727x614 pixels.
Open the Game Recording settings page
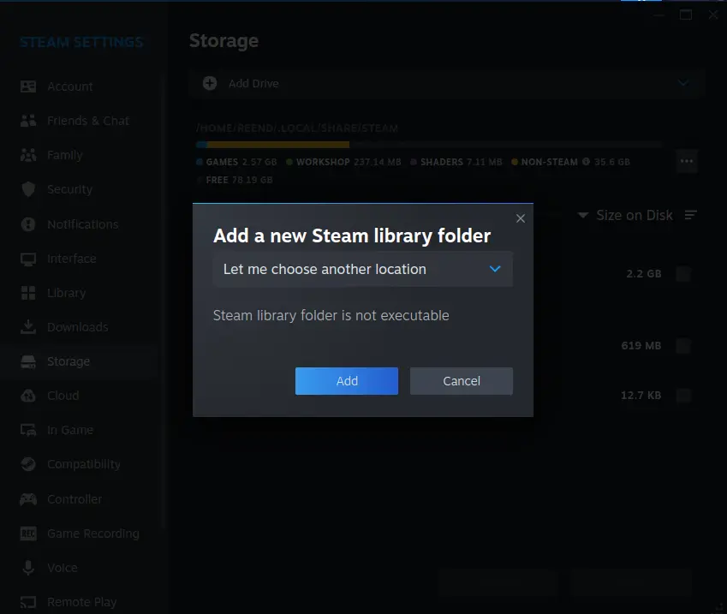point(93,534)
